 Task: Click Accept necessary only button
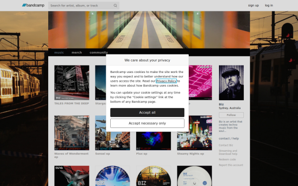(x=147, y=123)
